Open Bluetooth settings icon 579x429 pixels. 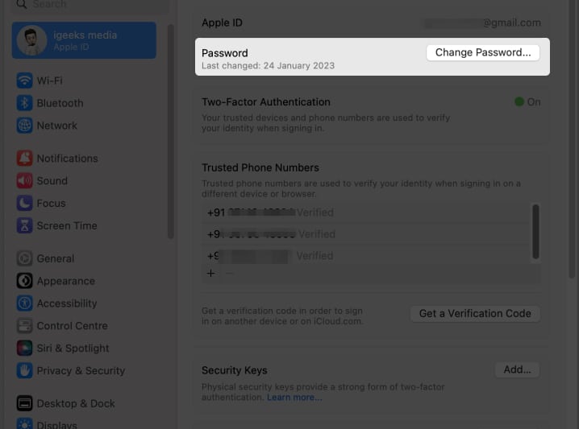(24, 103)
